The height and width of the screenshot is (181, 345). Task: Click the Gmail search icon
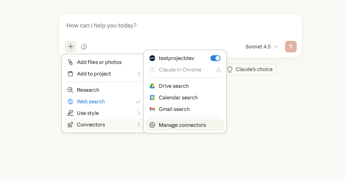point(152,109)
